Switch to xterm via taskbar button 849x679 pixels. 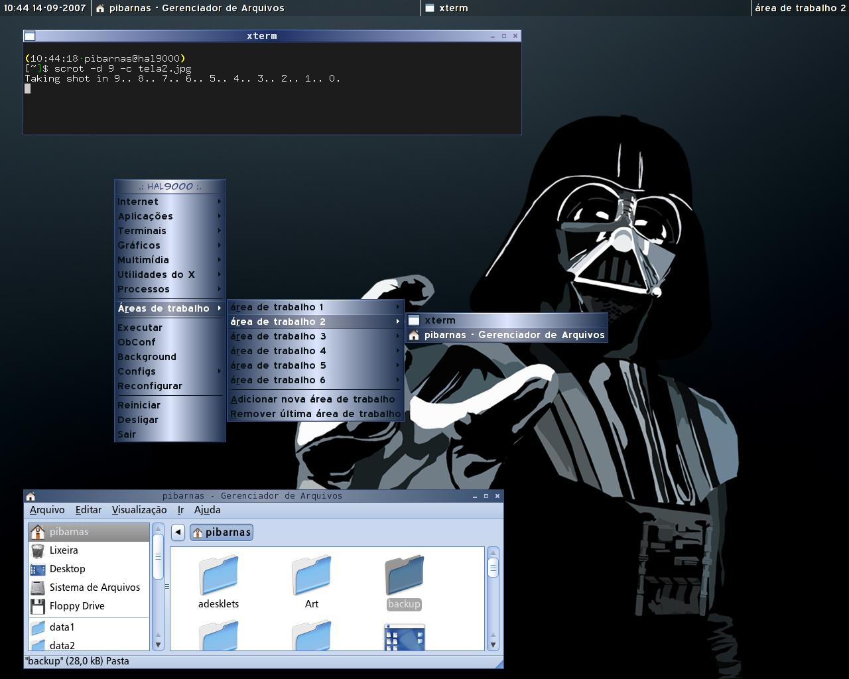pyautogui.click(x=586, y=8)
